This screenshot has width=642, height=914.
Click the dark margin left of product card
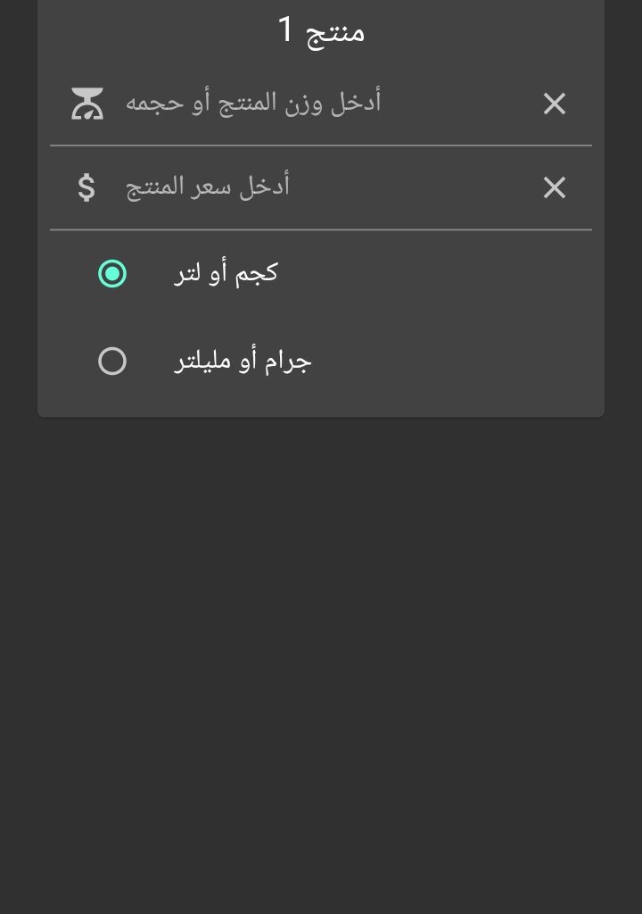(x=18, y=223)
